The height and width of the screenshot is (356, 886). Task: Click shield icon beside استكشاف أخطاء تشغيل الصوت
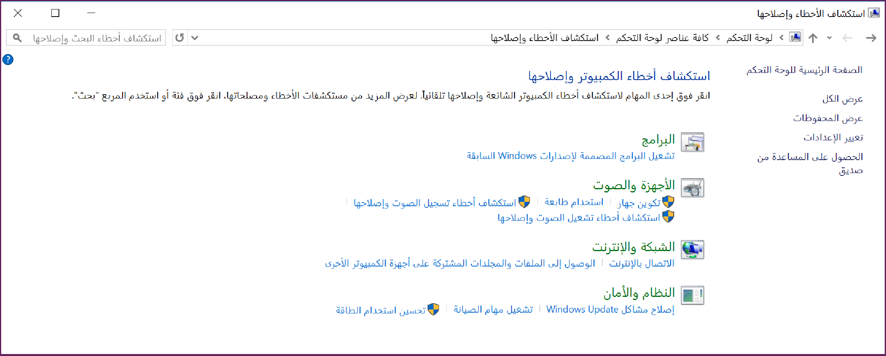(x=668, y=216)
